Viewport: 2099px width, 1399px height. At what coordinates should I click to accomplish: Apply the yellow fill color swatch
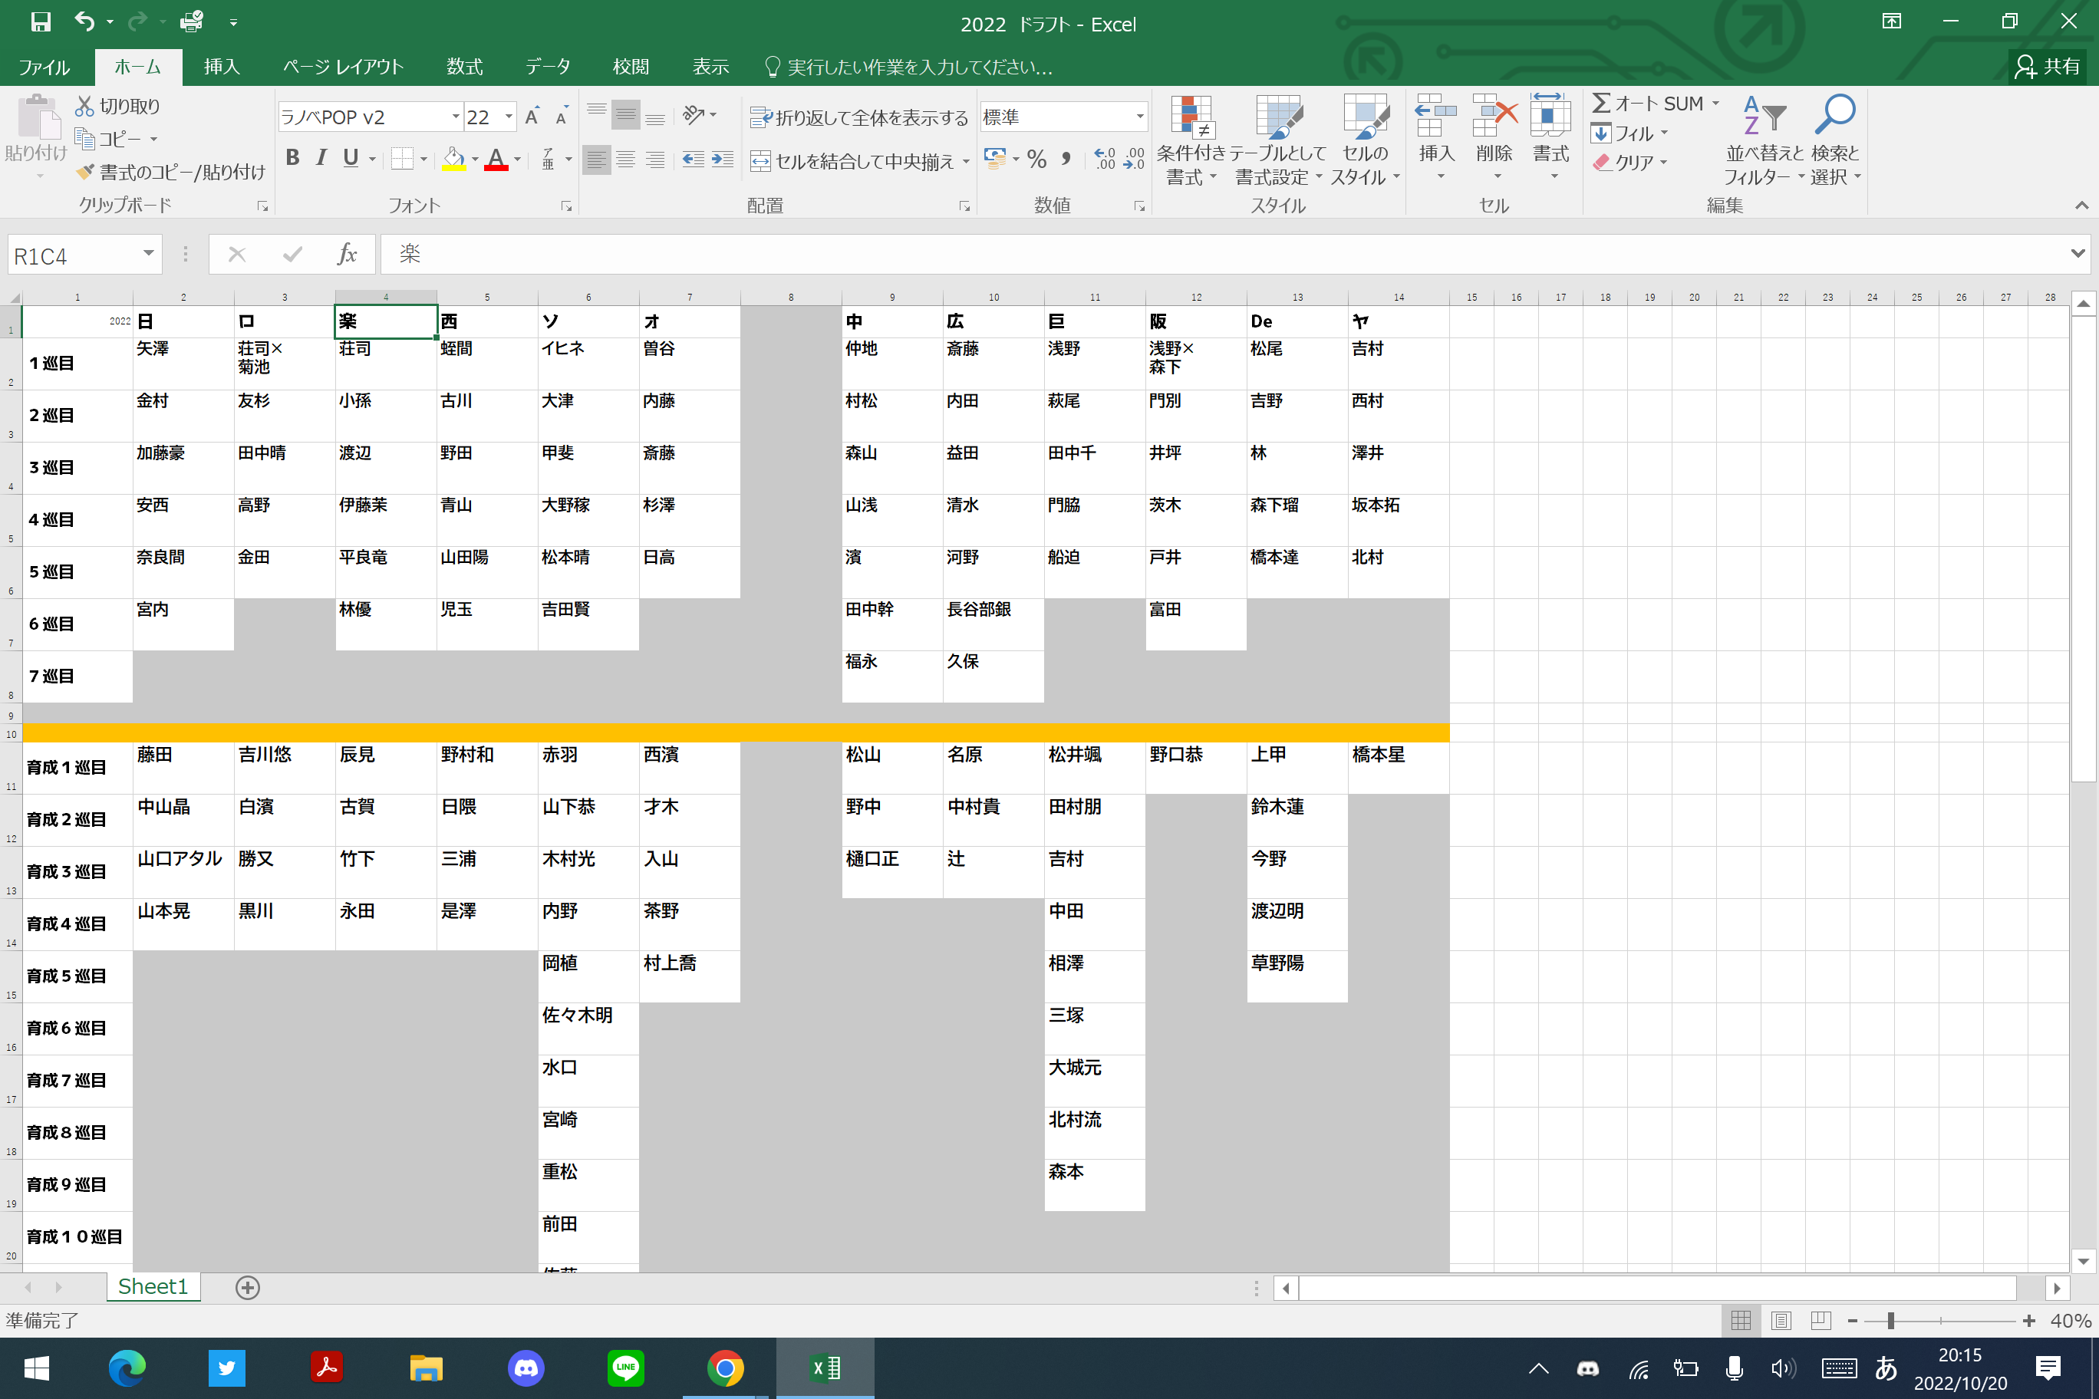click(454, 160)
